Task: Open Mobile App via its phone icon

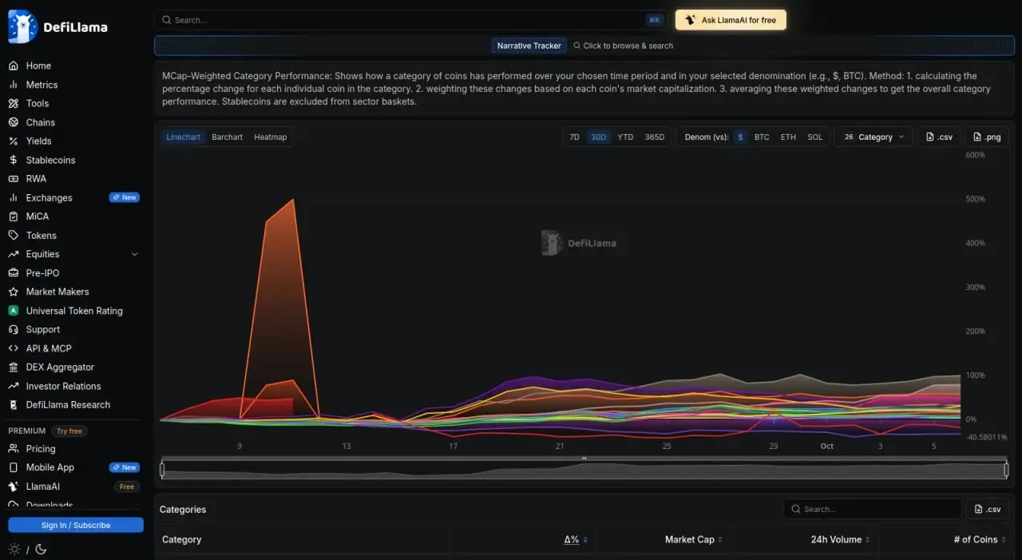Action: [13, 467]
